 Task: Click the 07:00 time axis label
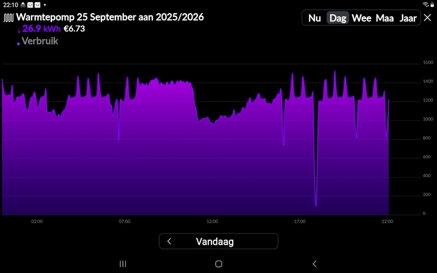(x=125, y=222)
